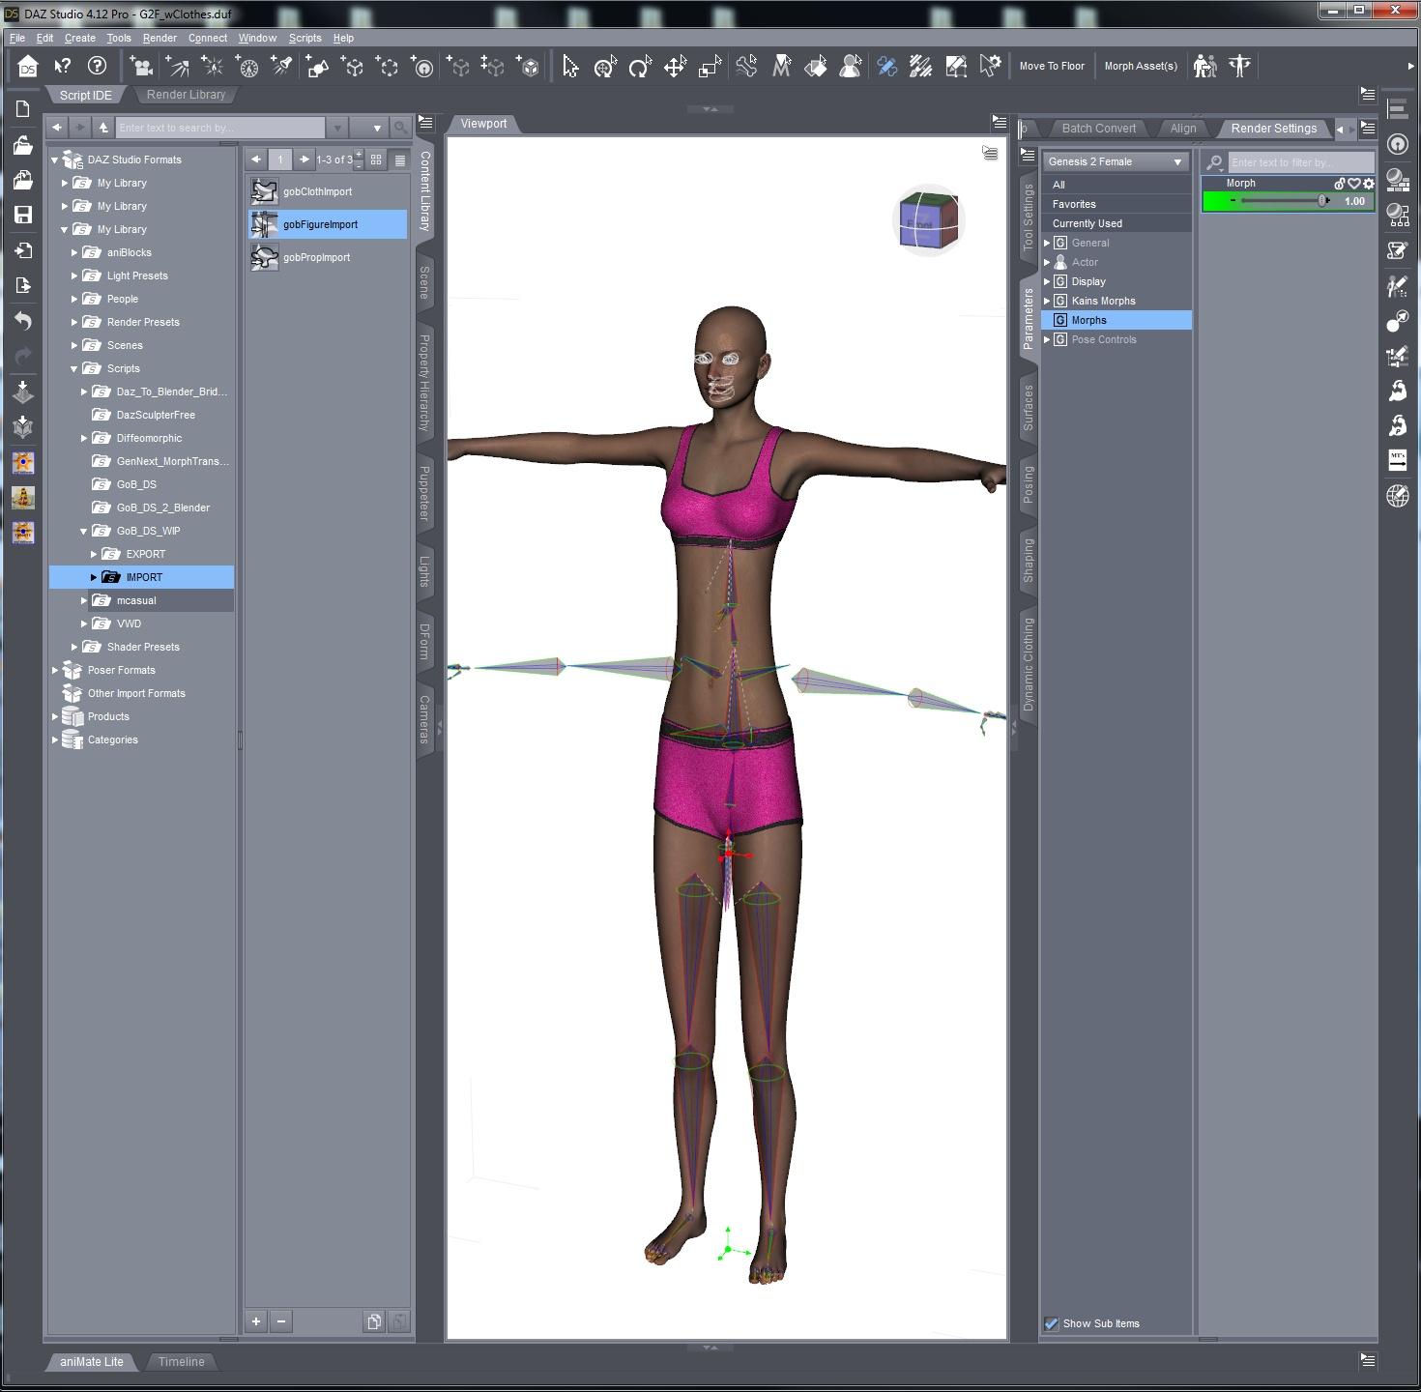Click New File icon in left sidebar
This screenshot has height=1392, width=1421.
23,109
